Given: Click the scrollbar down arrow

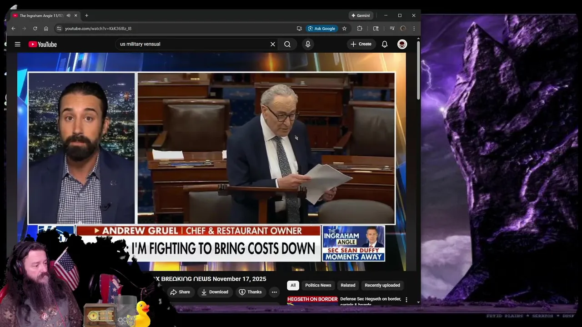Looking at the screenshot, I should [x=418, y=302].
